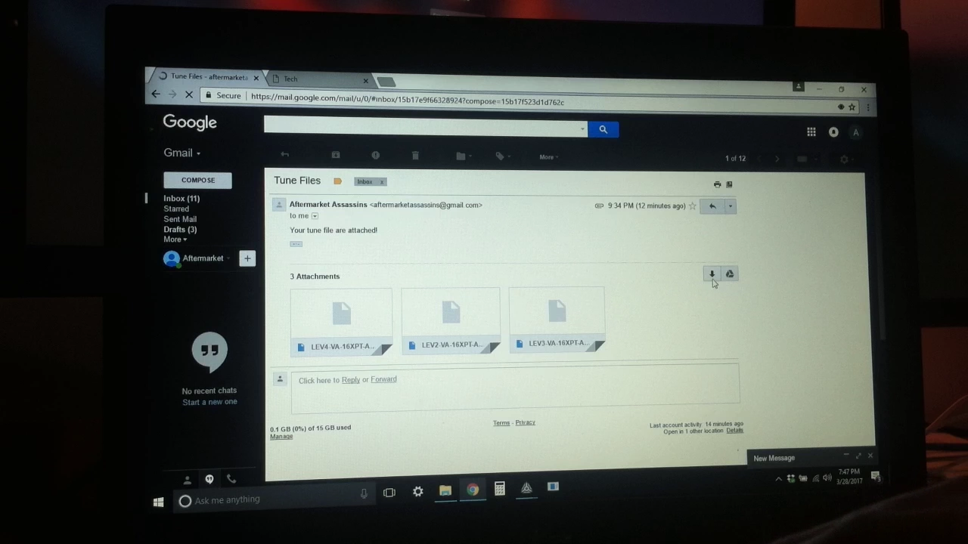This screenshot has width=968, height=544.
Task: Click the Reply link
Action: 351,380
